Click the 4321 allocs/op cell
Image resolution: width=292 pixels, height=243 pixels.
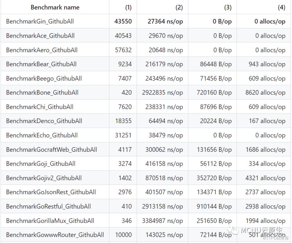[265, 178]
